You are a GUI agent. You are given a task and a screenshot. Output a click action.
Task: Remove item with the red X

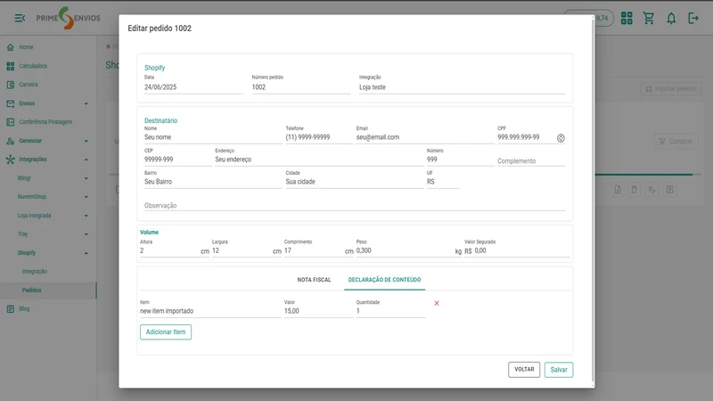coord(437,303)
